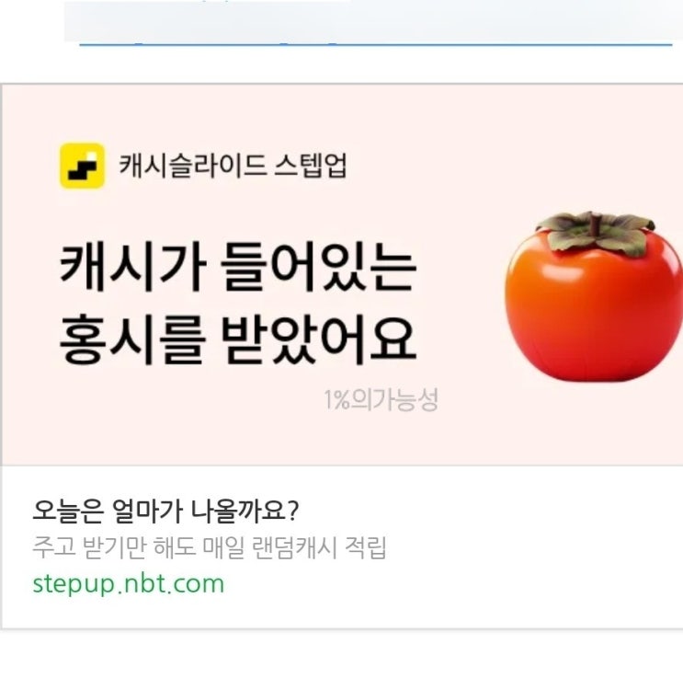Tap the gray 1%의가능성 caption
The image size is (683, 678).
pos(381,400)
